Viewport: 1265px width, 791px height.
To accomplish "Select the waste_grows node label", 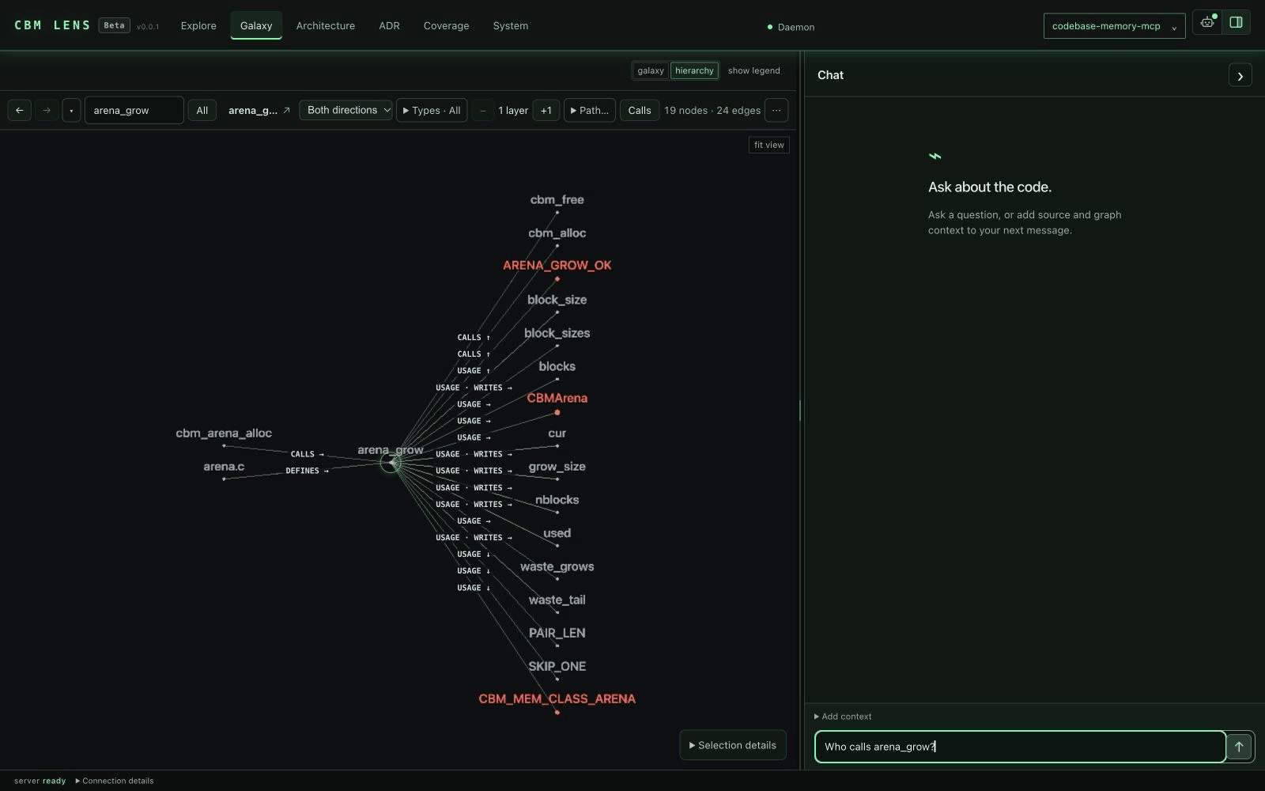I will [557, 566].
